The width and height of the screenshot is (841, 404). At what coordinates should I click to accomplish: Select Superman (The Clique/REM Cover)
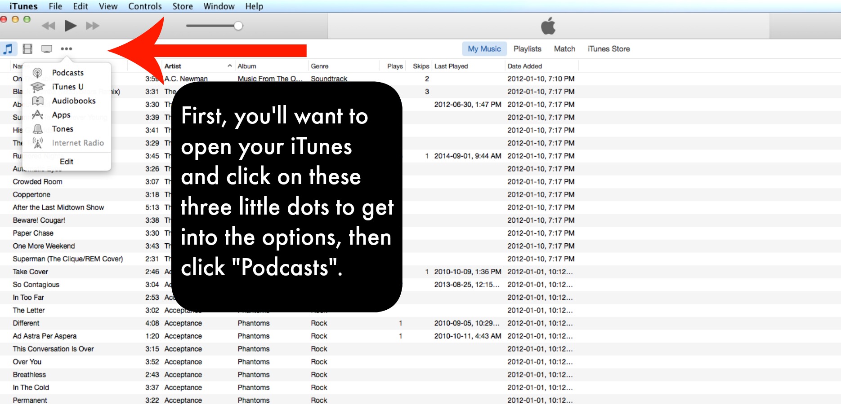click(68, 259)
